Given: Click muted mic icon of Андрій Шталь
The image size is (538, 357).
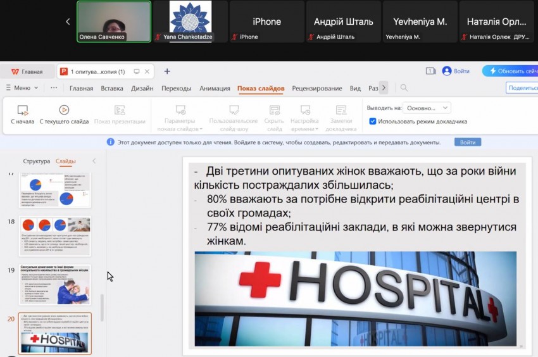Looking at the screenshot, I should point(311,37).
